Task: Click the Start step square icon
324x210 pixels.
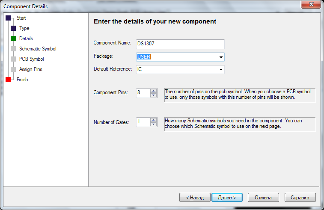Action: [8, 18]
